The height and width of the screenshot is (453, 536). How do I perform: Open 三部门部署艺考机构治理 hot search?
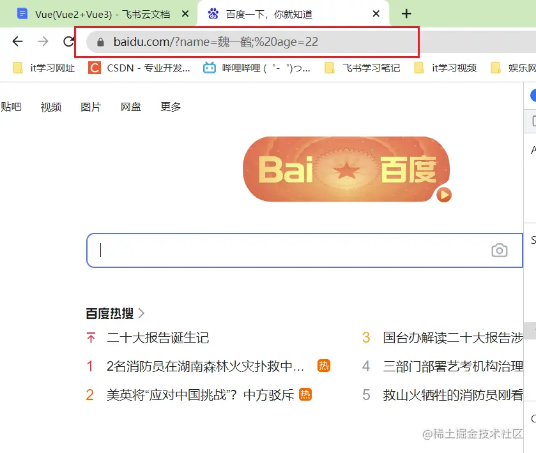pos(453,366)
